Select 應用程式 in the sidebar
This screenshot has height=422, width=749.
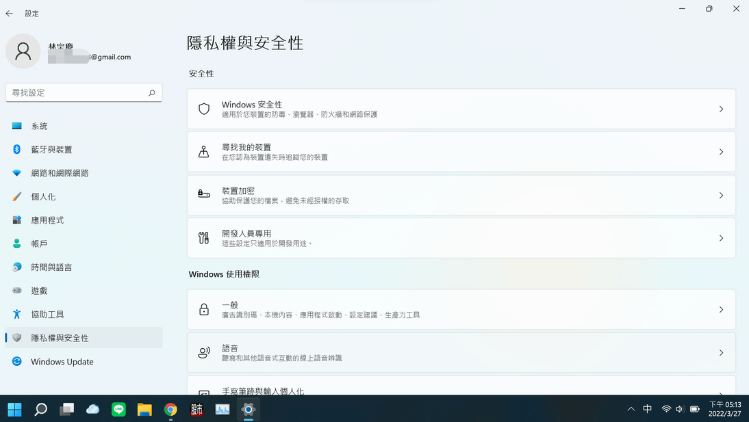pyautogui.click(x=84, y=220)
